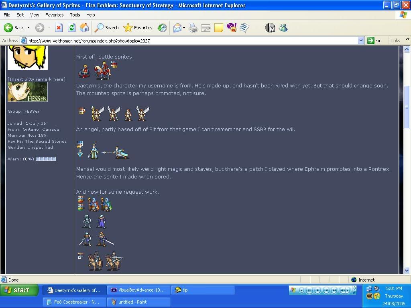This screenshot has height=308, width=411.
Task: Skip to previous track in Media Player deskband
Action: pos(326,290)
